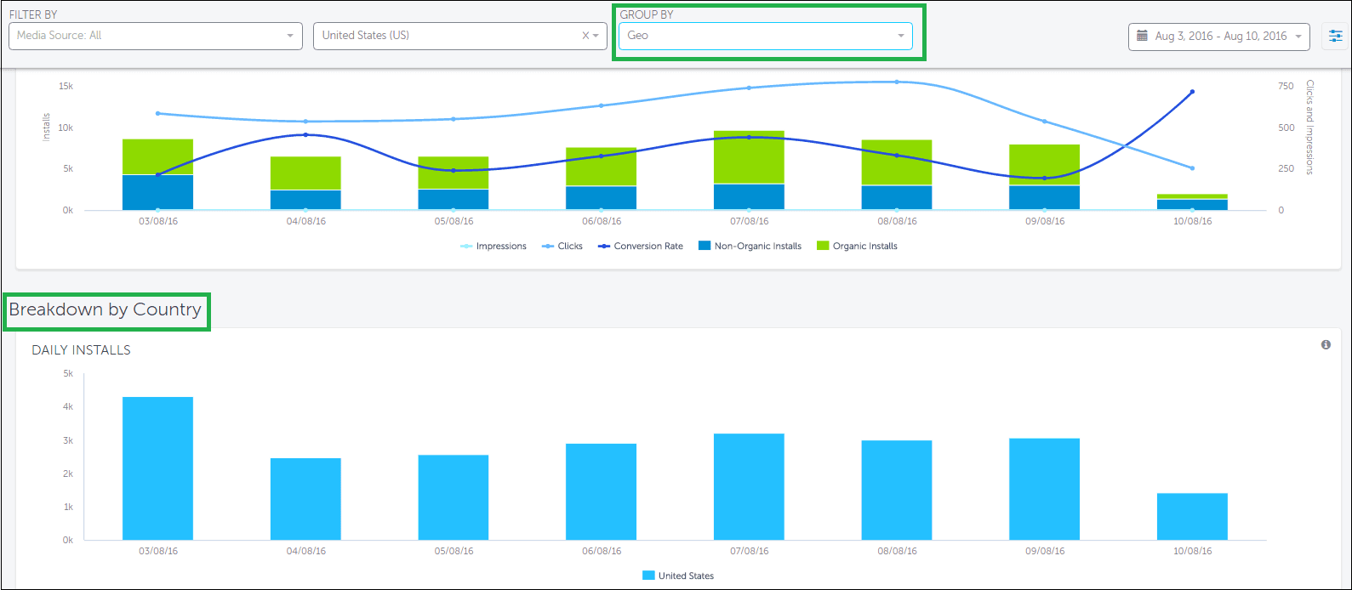Click the 10/08/16 Conversion Rate data point
The image size is (1352, 590).
(x=1192, y=92)
